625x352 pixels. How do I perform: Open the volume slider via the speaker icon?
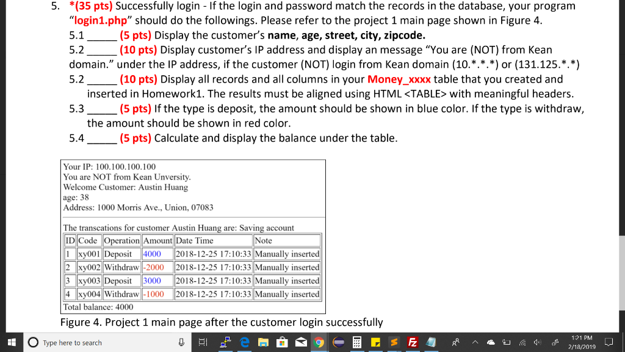pyautogui.click(x=537, y=342)
